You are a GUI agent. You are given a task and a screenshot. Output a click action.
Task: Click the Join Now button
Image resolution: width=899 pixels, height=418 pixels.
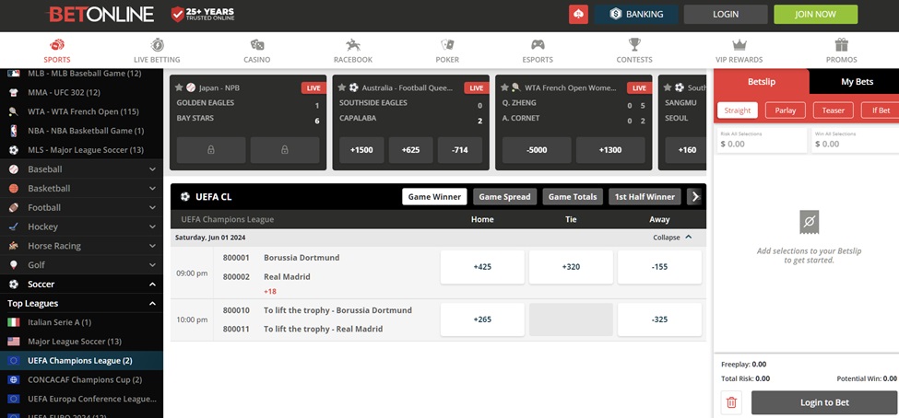click(814, 15)
